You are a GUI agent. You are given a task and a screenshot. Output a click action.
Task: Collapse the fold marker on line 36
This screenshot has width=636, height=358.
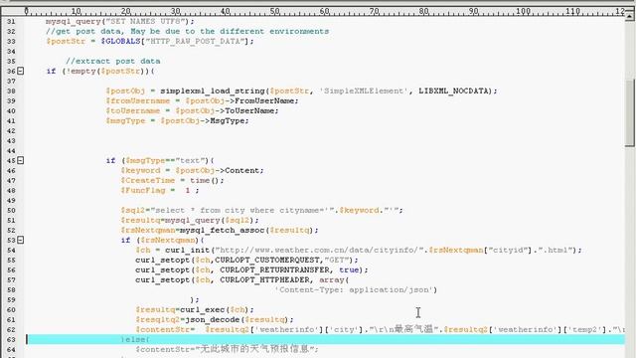click(20, 71)
